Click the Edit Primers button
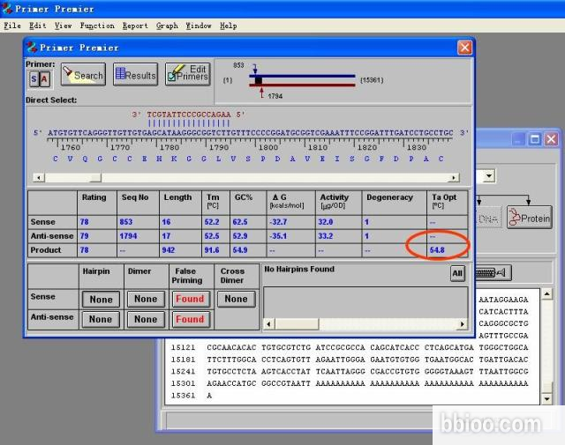This screenshot has height=445, width=565. [x=188, y=75]
